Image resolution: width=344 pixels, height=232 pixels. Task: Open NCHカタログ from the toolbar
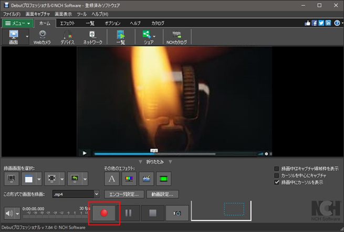176,37
